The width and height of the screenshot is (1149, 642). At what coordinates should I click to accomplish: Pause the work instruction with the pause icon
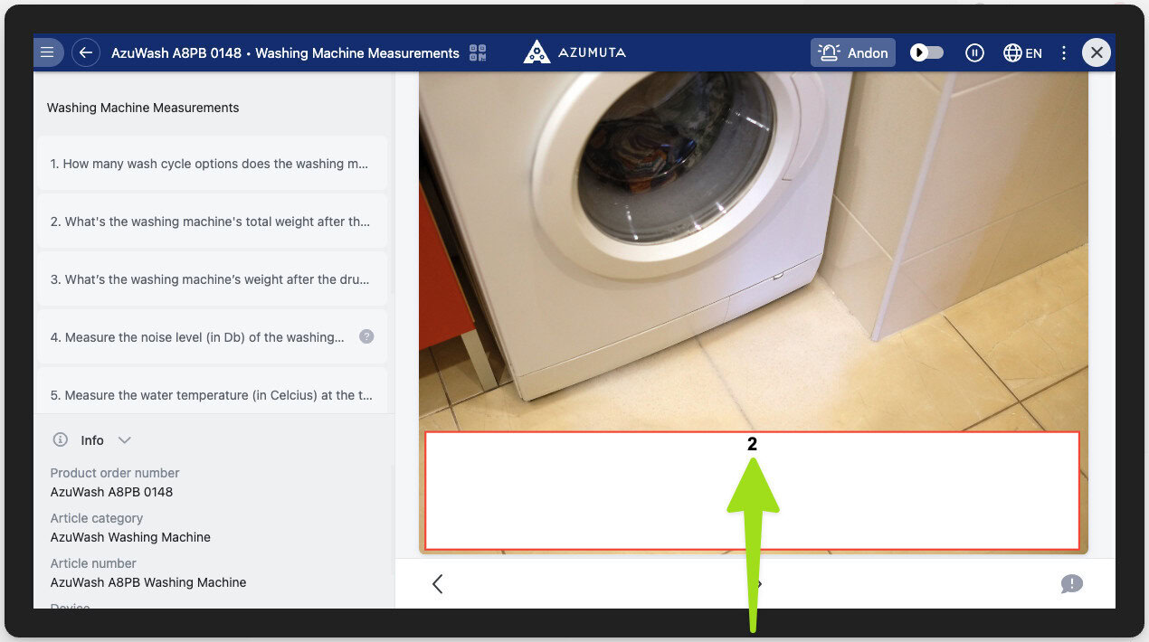click(974, 52)
